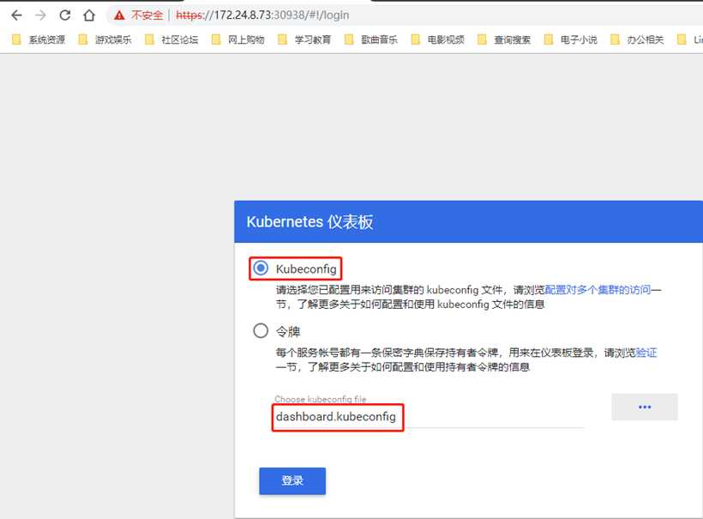Click the red not-secure warning triangle
The width and height of the screenshot is (703, 519).
(119, 15)
